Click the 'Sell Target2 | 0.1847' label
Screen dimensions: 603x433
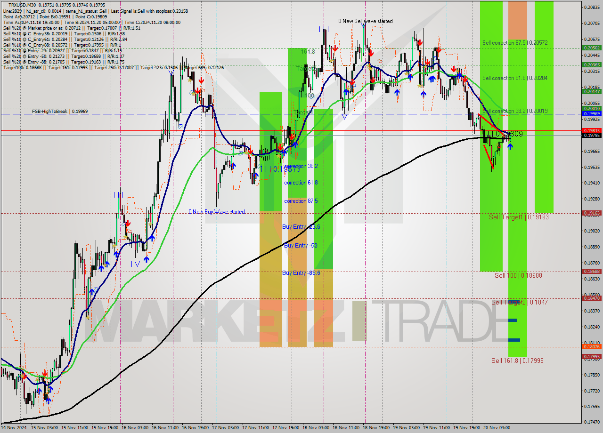tap(520, 302)
